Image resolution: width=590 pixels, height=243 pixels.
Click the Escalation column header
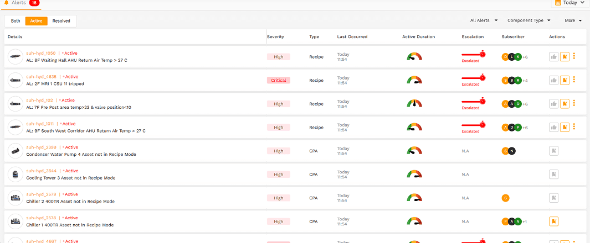[473, 37]
